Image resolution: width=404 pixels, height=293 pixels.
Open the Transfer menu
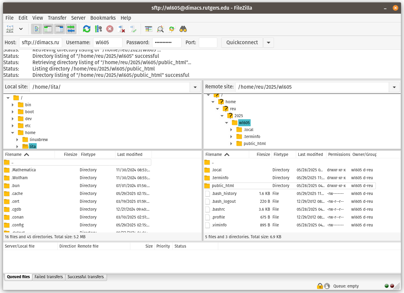[57, 18]
